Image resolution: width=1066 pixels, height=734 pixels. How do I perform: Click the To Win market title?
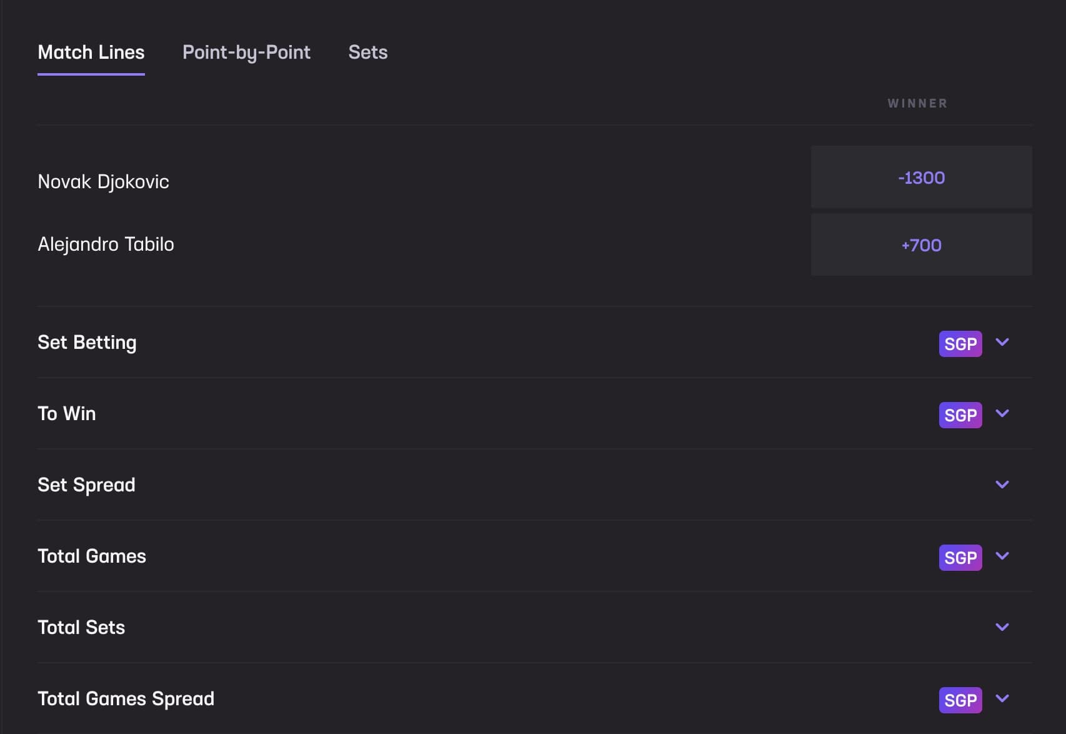[x=67, y=414]
